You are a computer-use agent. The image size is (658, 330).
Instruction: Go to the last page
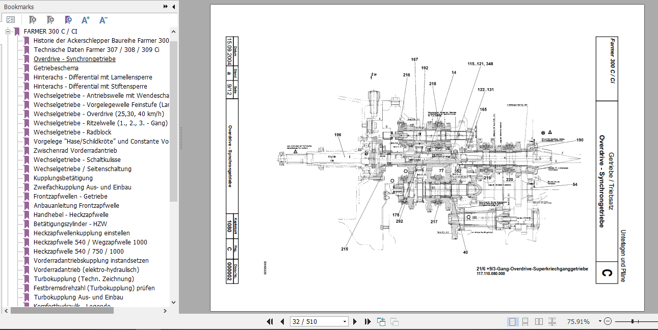click(367, 321)
